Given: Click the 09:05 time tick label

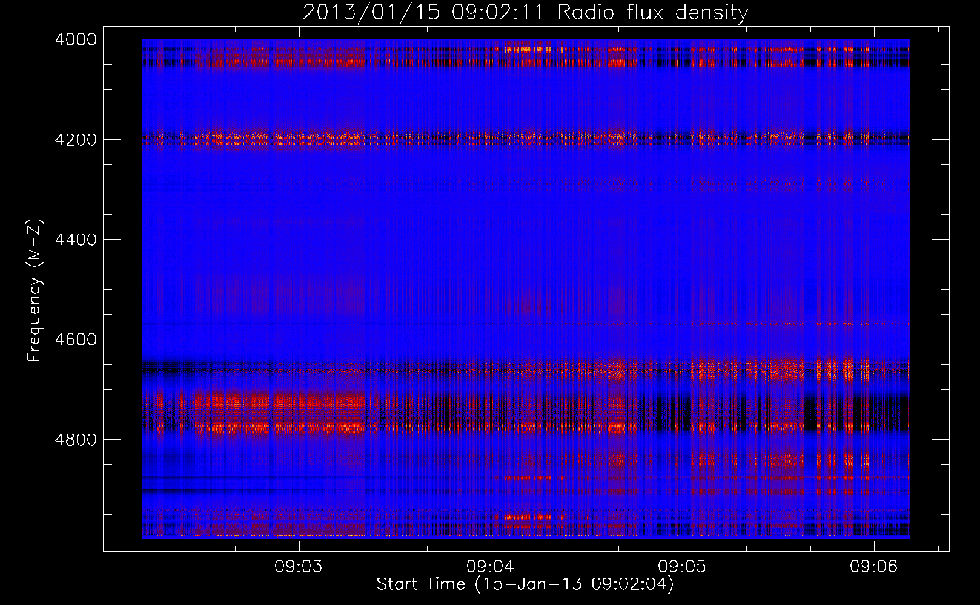Looking at the screenshot, I should (682, 567).
